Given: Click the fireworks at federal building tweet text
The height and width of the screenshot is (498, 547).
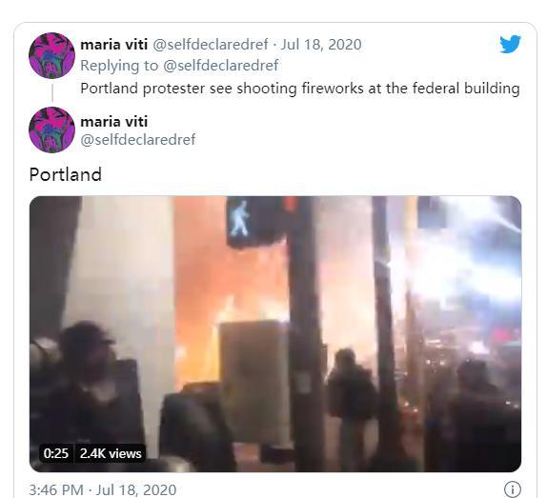Looking at the screenshot, I should [300, 89].
